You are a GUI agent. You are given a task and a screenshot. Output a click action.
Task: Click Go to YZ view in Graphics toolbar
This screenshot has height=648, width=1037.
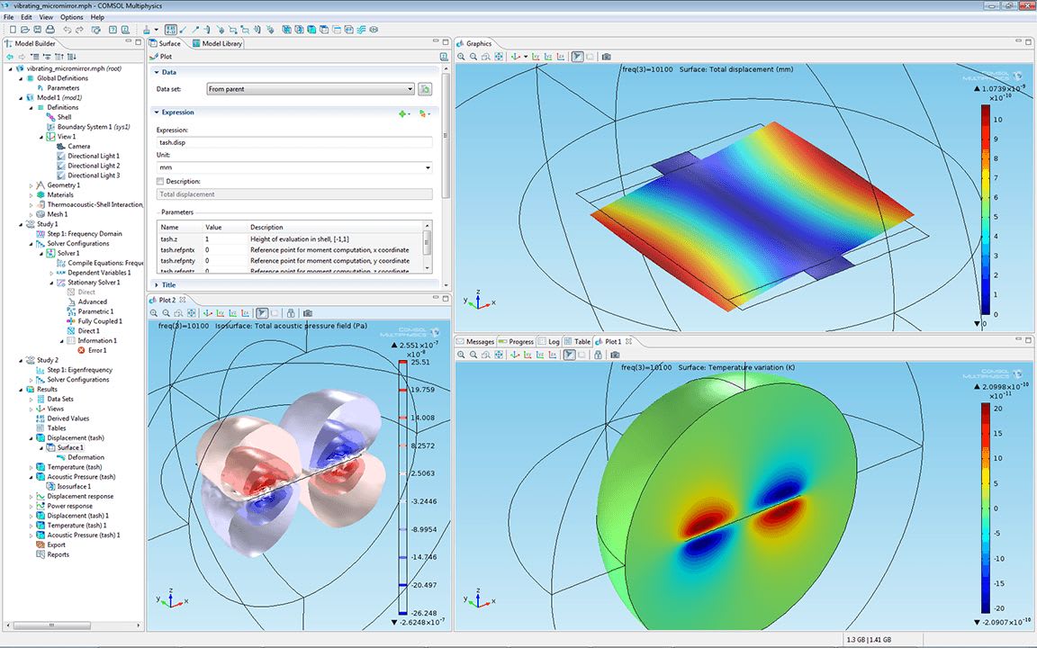point(548,57)
